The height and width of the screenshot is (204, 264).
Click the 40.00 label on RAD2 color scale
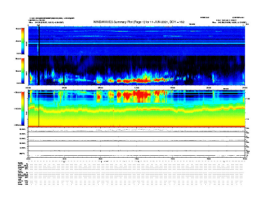coord(18,29)
